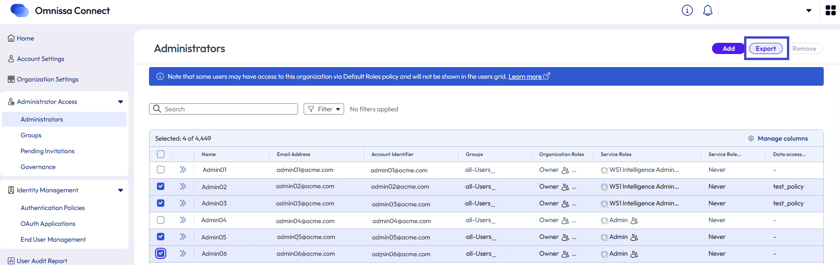Screen dimensions: 840x265
Task: Expand the Admin04 row details chevron
Action: 183,220
